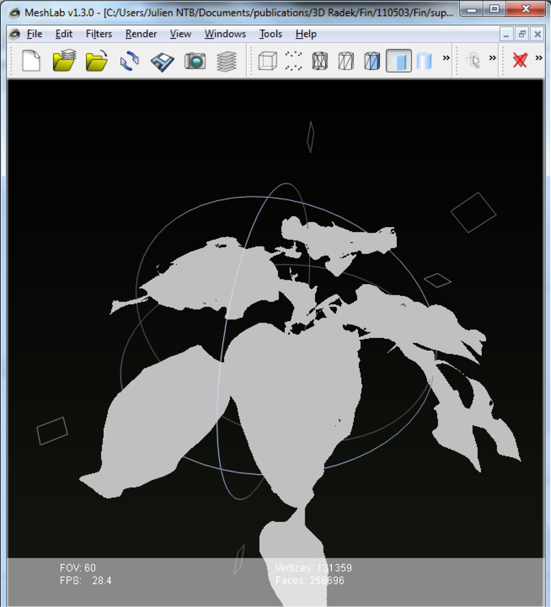Select hidden lines render mode
551x607 pixels.
pos(346,61)
